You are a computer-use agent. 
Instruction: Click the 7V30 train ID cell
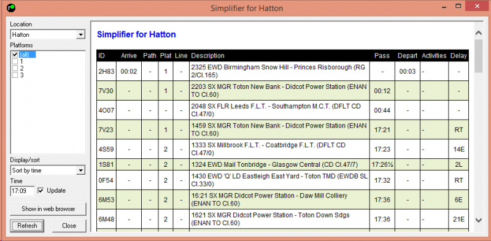pos(106,91)
